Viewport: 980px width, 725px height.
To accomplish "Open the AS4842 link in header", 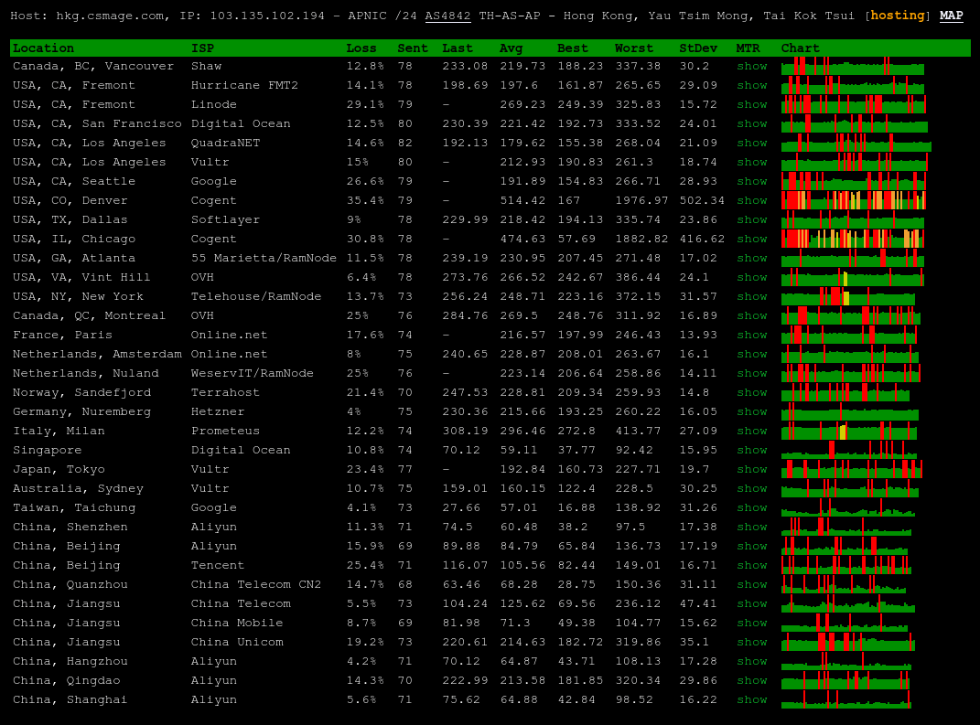I will point(447,16).
